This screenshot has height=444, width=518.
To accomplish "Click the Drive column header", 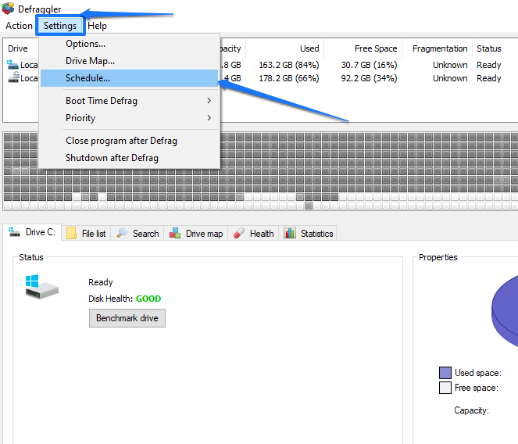I will pos(18,48).
